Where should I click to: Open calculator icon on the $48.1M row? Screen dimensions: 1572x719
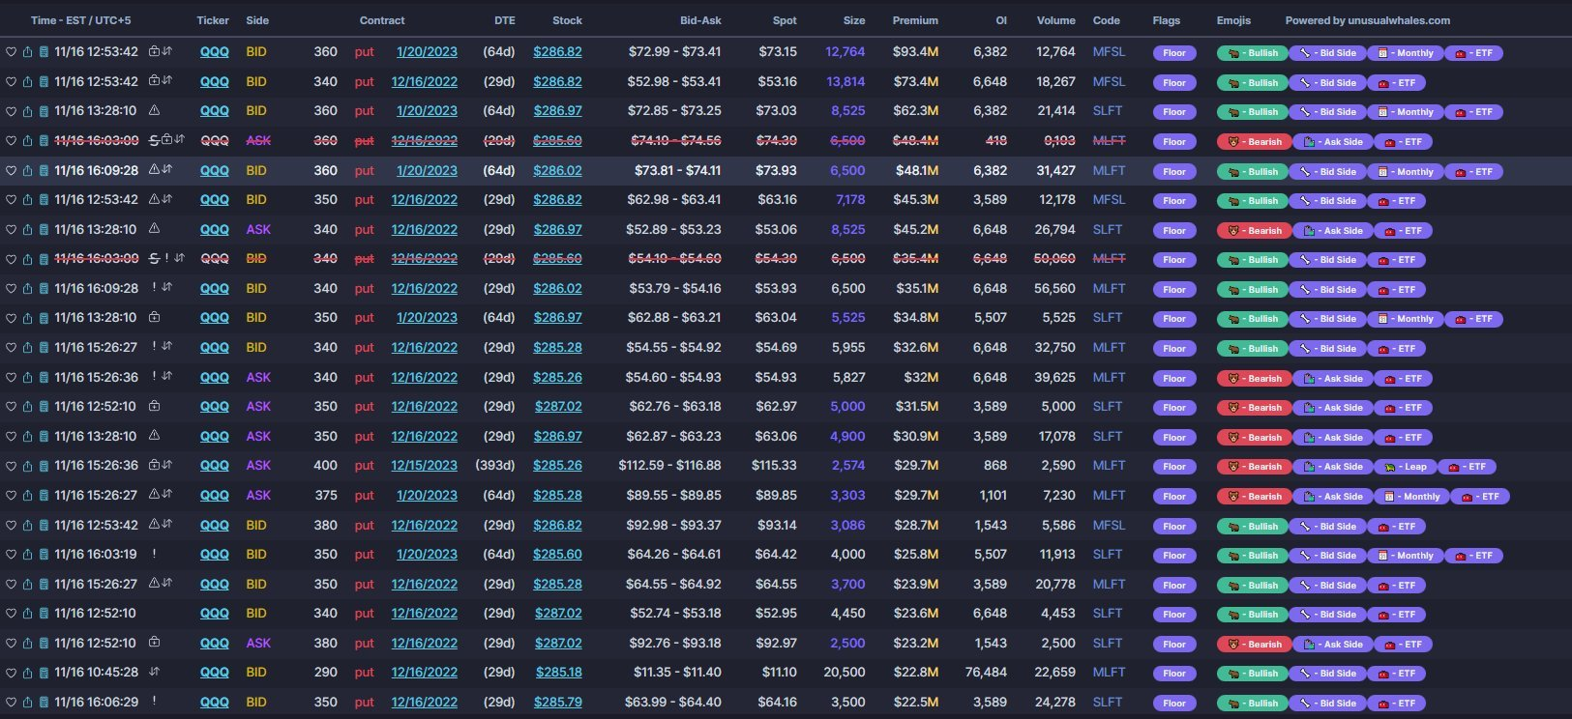[44, 170]
